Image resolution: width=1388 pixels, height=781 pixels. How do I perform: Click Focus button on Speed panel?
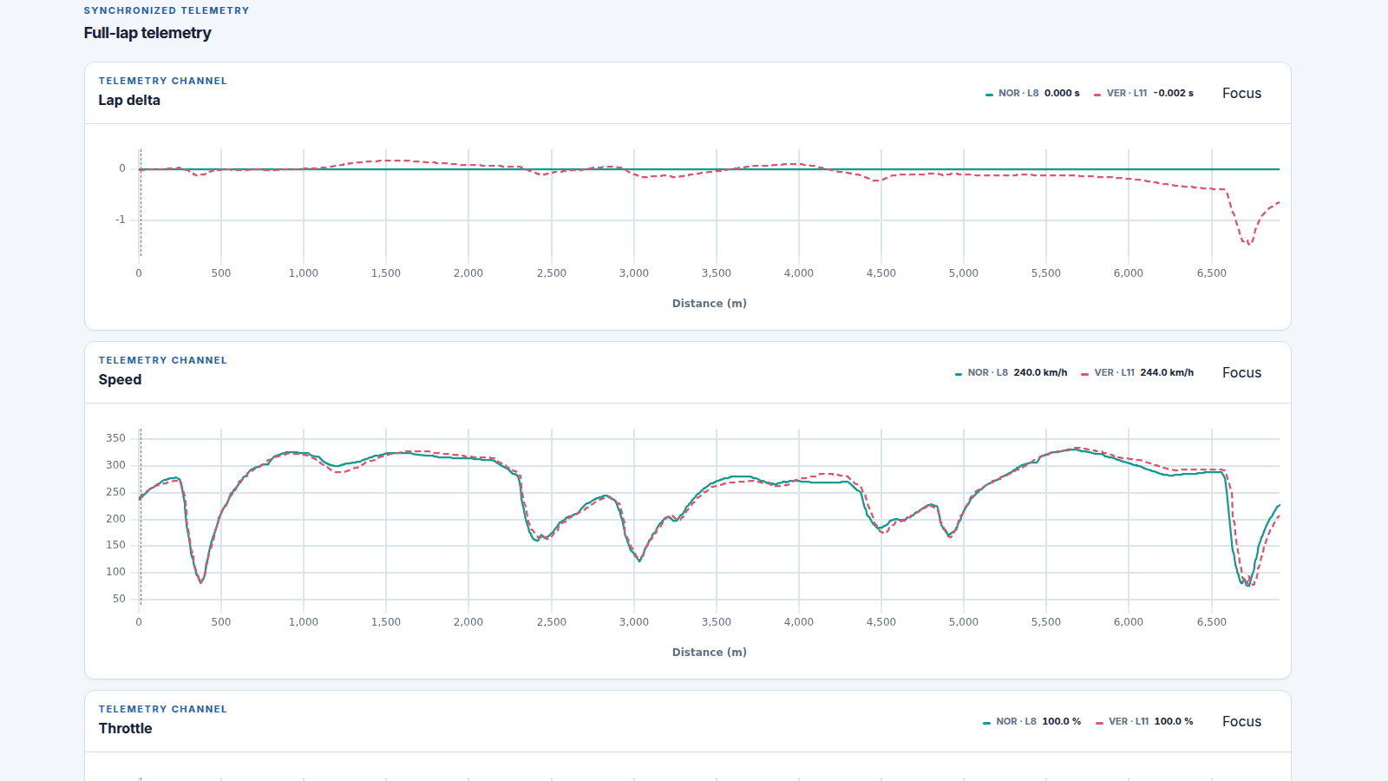pyautogui.click(x=1241, y=372)
